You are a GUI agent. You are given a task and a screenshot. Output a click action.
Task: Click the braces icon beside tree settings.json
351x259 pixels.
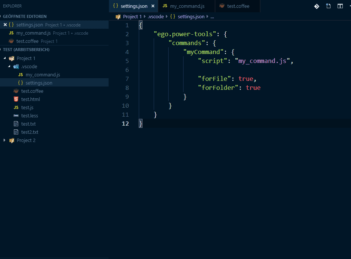click(x=21, y=83)
